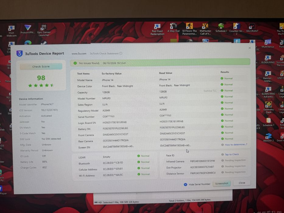Screen dimensions: 284x213
Task: Click the 98 check score value
Action: [41, 78]
